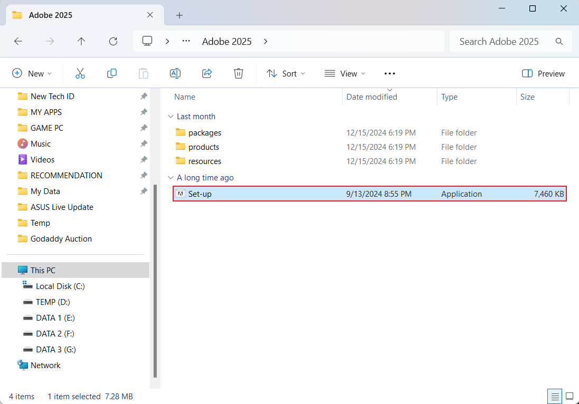This screenshot has height=404, width=579.
Task: Click the pin icon beside RECOMMENDATION
Action: click(144, 175)
